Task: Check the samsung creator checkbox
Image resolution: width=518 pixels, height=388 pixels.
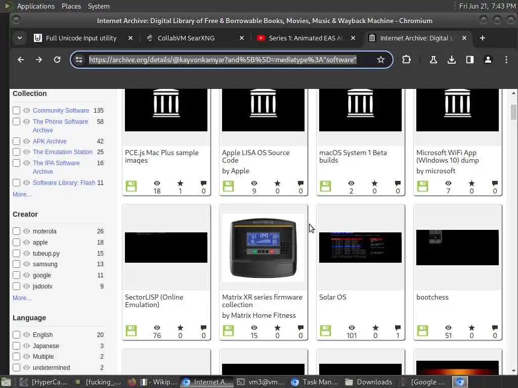Action: 16,264
